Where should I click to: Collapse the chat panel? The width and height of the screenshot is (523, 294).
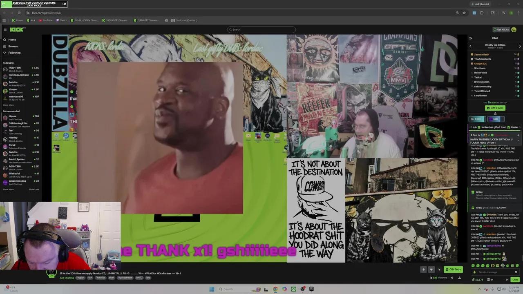[x=470, y=38]
